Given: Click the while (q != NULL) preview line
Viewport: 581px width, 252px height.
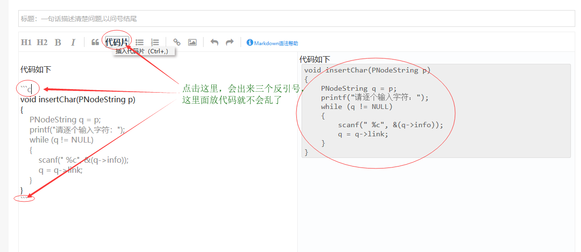Looking at the screenshot, I should pos(357,107).
